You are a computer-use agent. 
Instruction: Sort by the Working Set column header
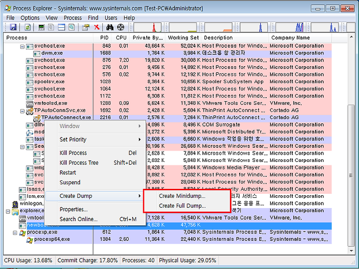[183, 38]
